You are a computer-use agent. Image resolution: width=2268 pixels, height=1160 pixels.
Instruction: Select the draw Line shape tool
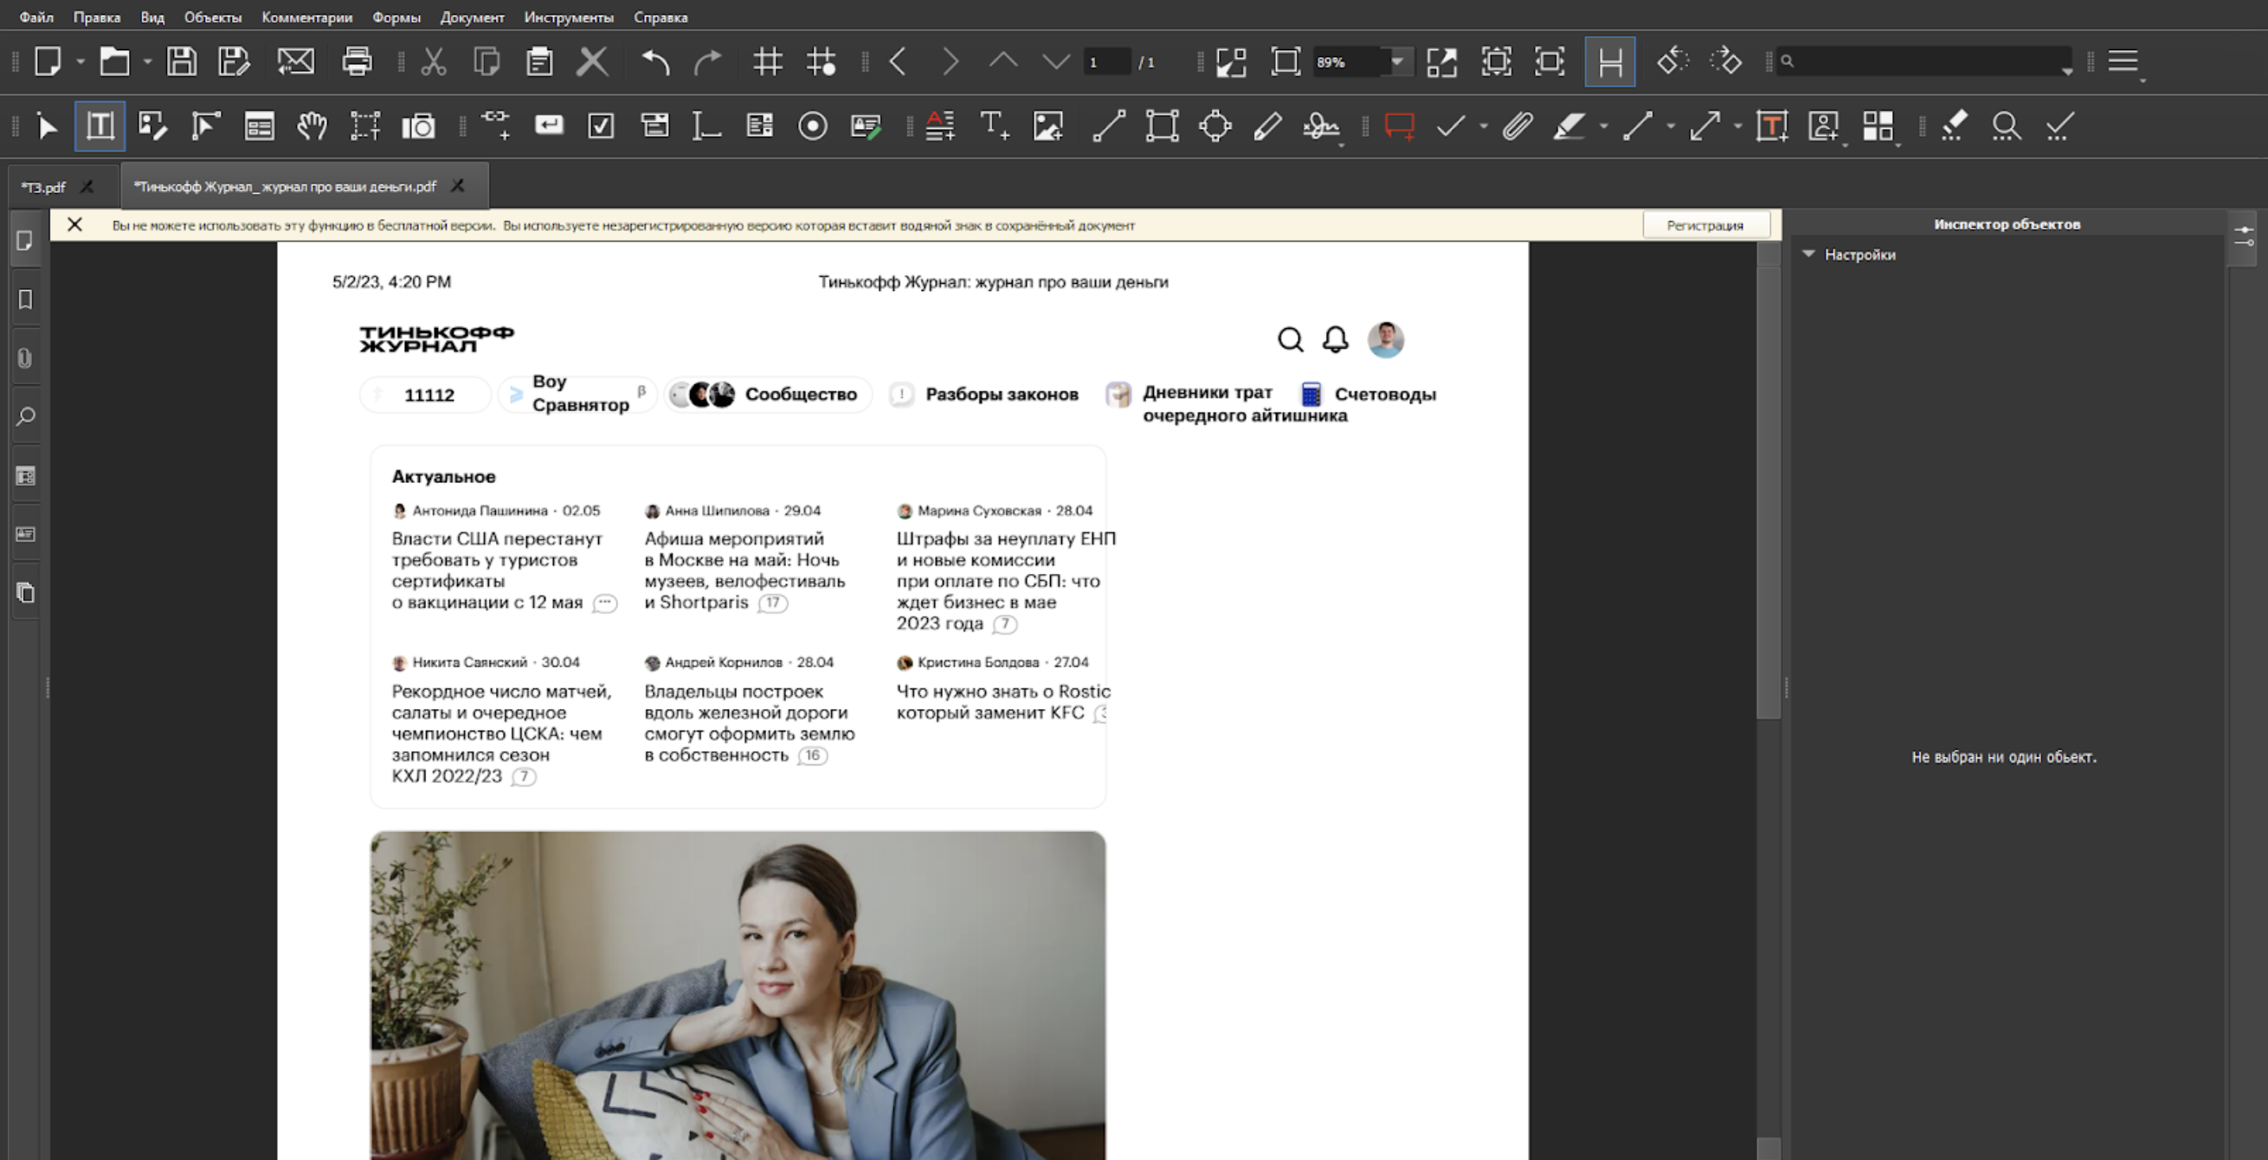1110,126
